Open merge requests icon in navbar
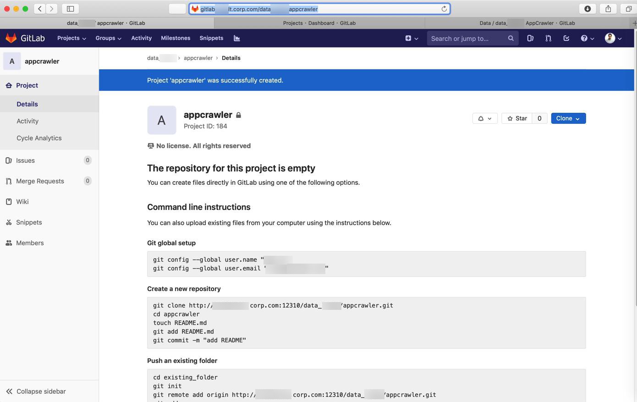The height and width of the screenshot is (402, 637). coord(548,39)
